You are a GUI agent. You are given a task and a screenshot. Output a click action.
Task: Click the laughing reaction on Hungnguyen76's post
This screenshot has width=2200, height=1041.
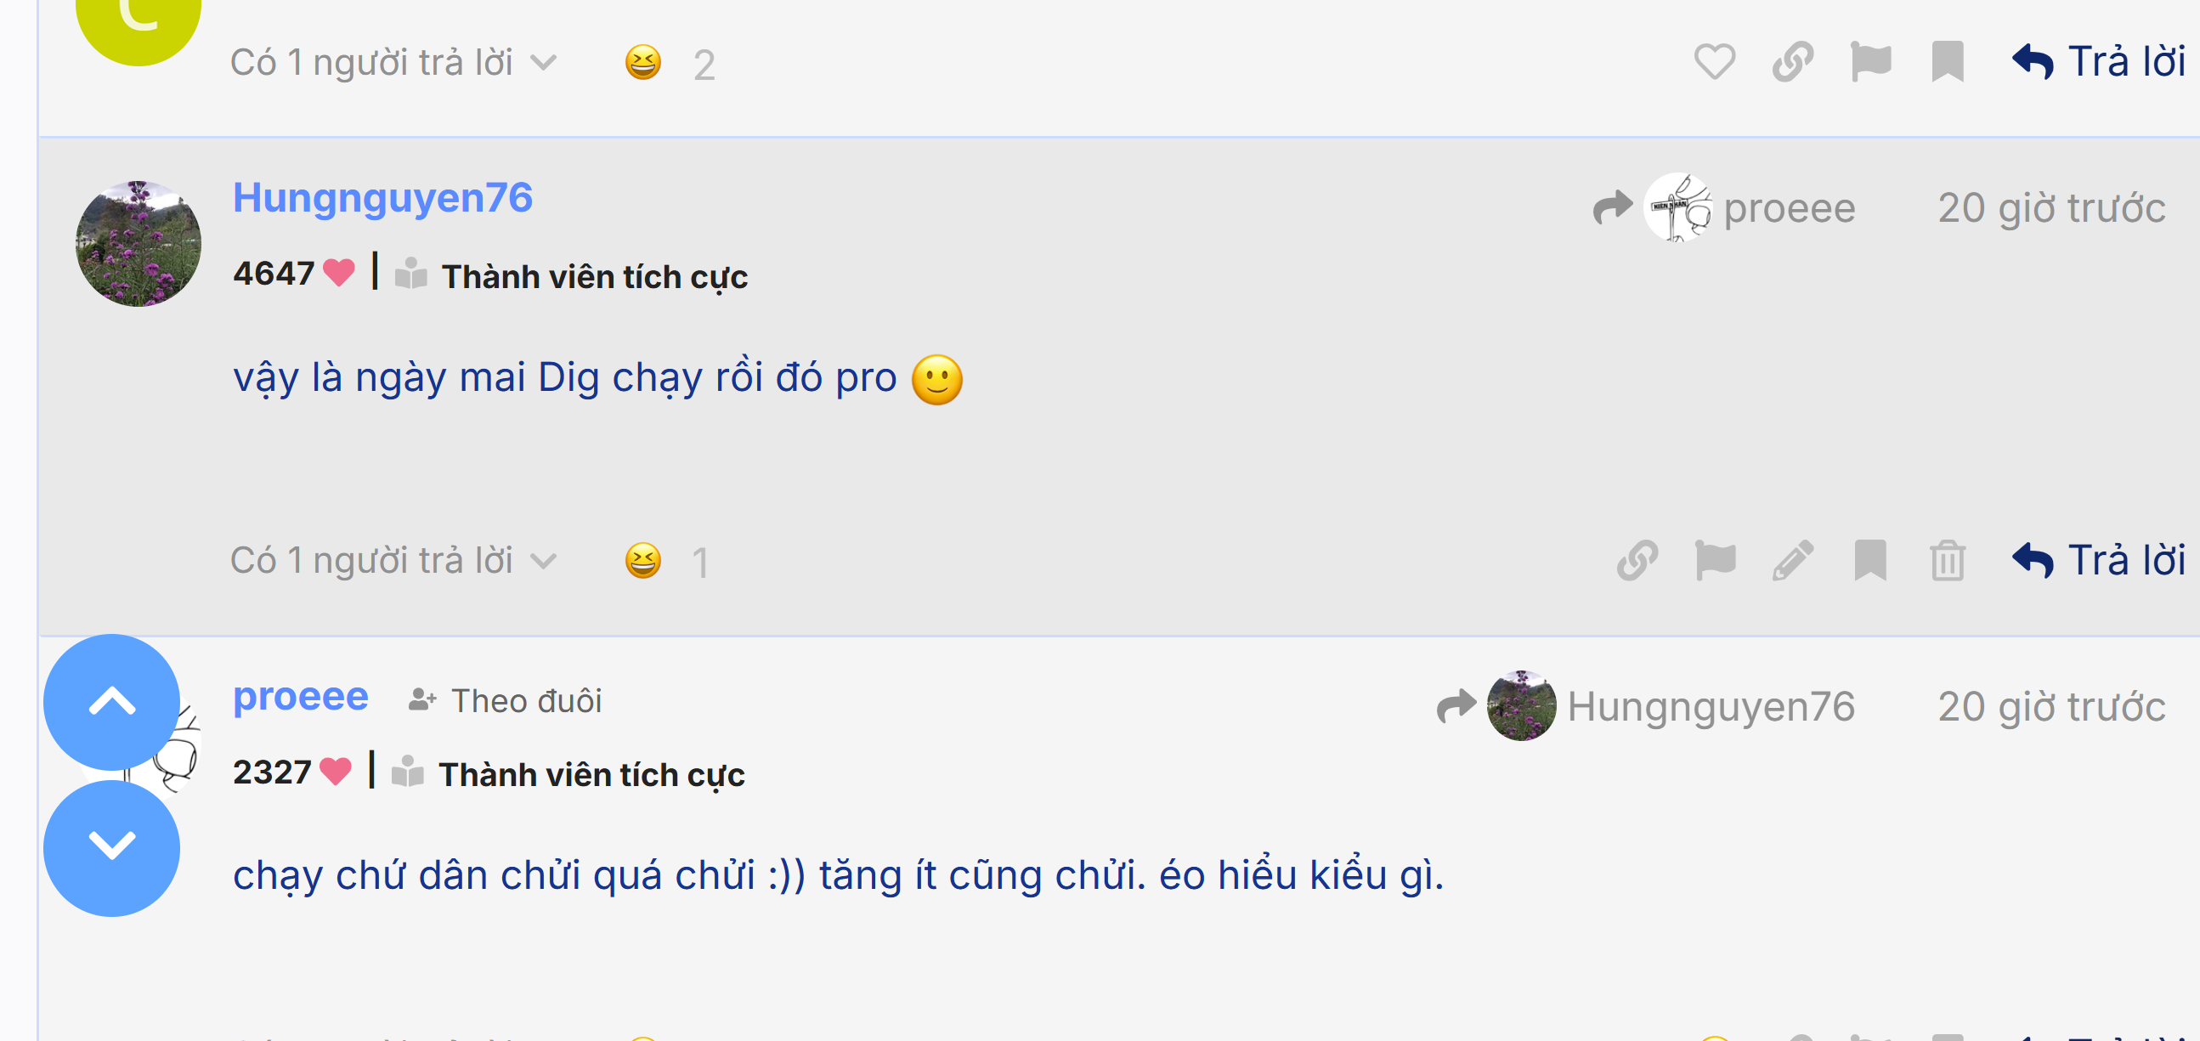pyautogui.click(x=643, y=561)
